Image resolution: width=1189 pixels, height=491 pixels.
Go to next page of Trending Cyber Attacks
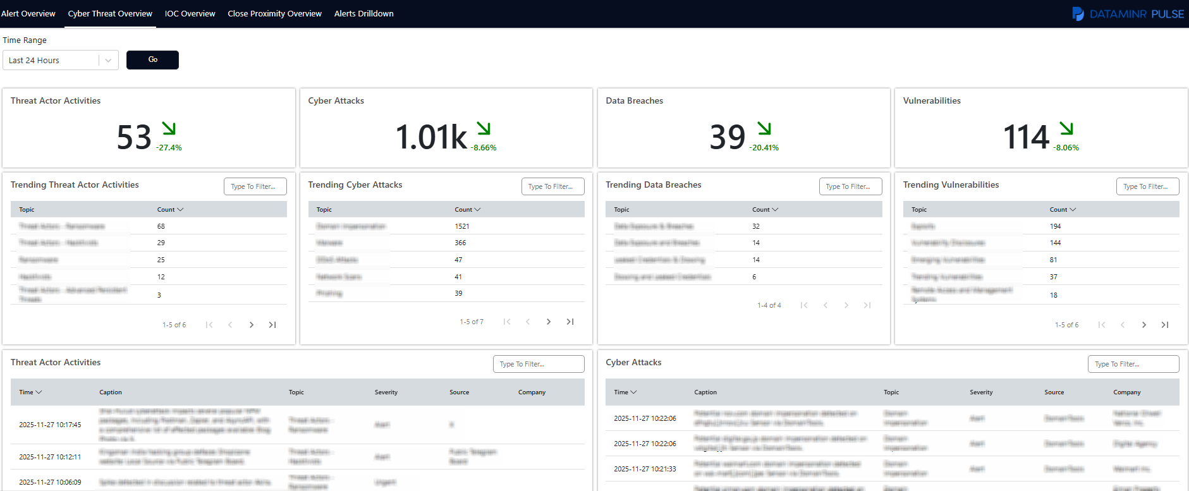tap(549, 322)
